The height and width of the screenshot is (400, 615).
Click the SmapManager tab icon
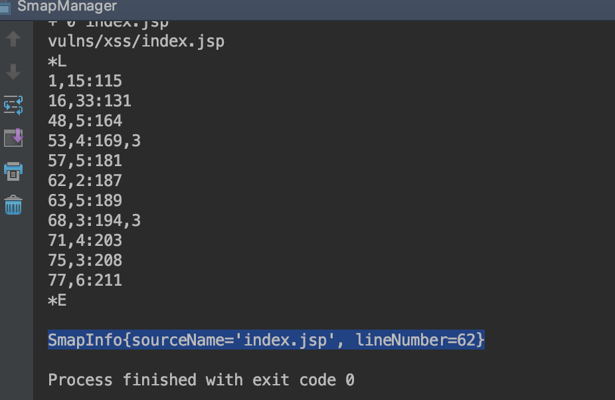[5, 7]
